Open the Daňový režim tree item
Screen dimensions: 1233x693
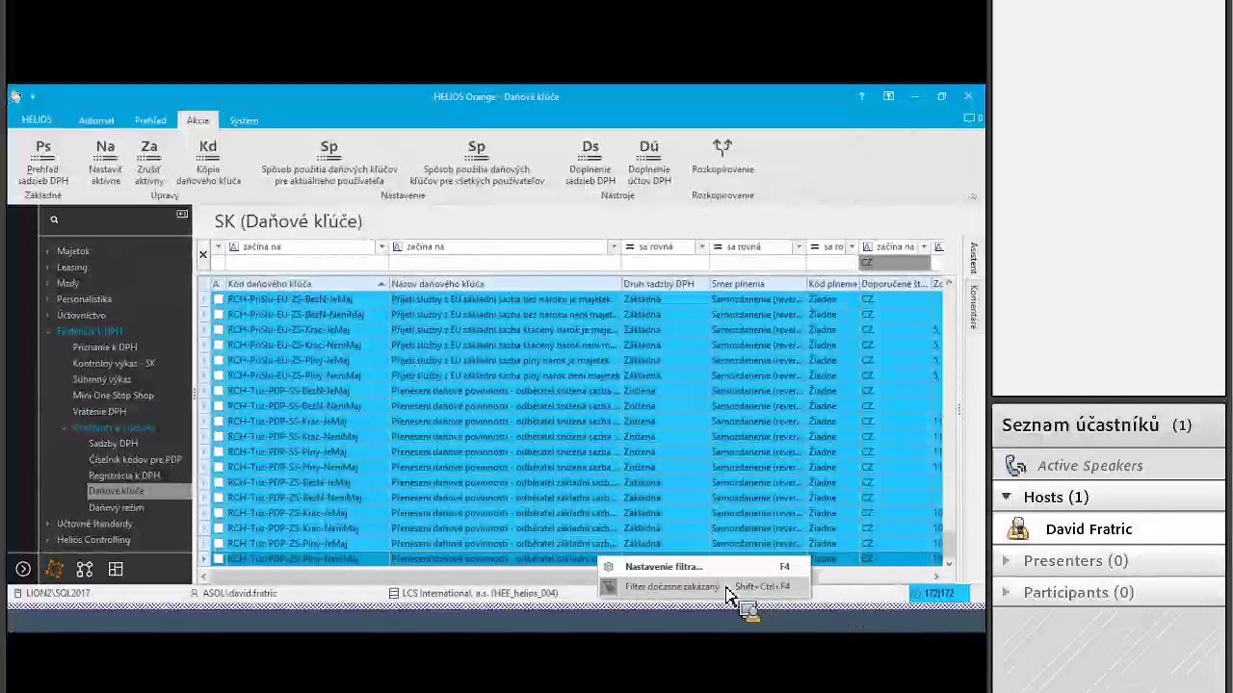(x=117, y=507)
